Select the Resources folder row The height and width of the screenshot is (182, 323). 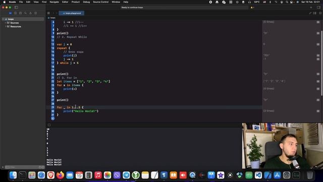(x=23, y=26)
